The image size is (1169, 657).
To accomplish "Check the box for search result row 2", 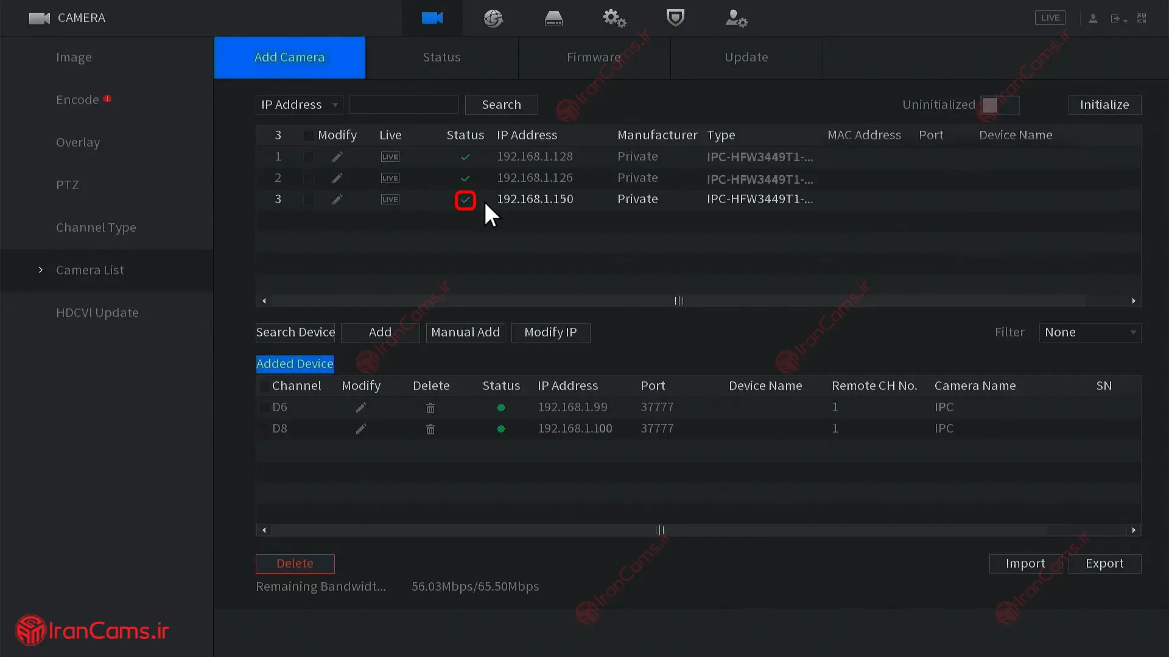I will (309, 178).
